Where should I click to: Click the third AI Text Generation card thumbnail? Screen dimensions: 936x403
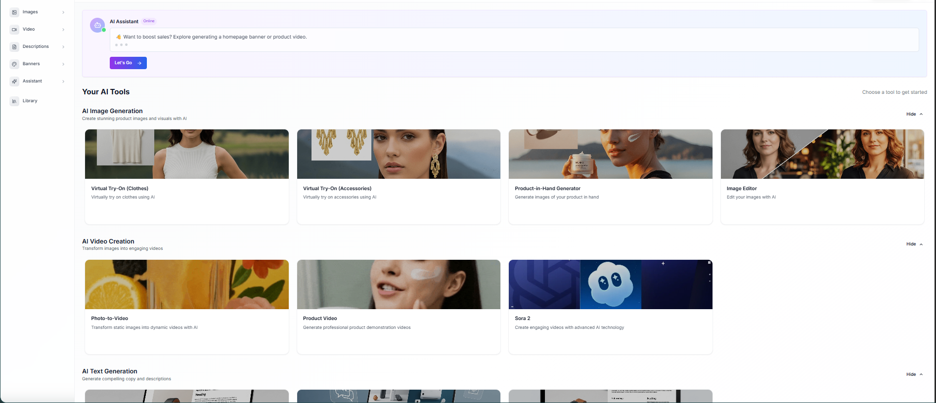[x=611, y=396]
